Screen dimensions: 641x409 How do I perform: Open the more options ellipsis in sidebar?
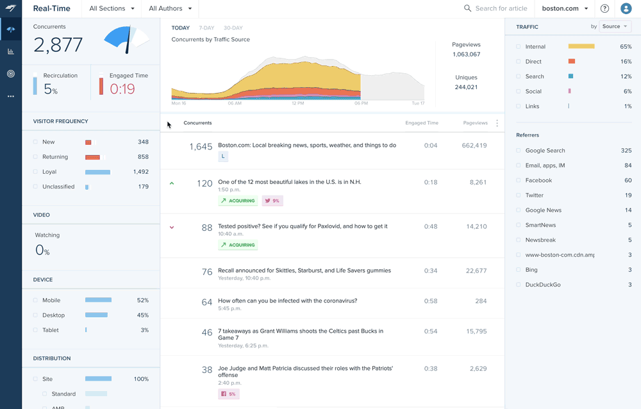coord(11,96)
